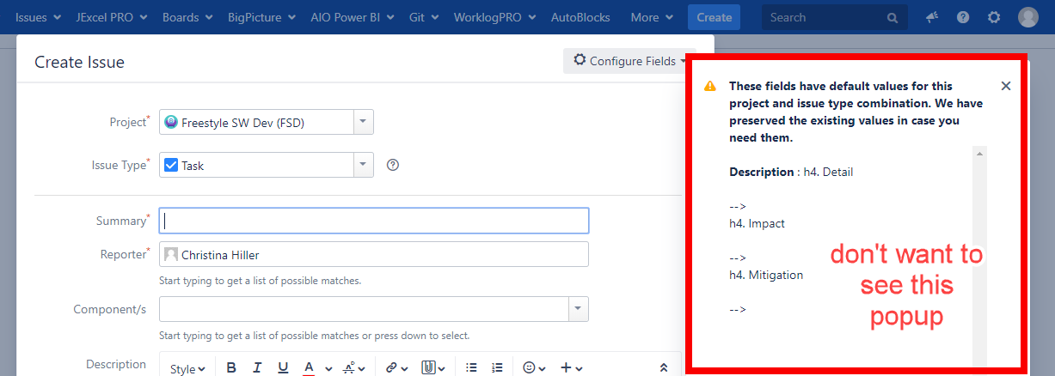Open the BigPicture menu
The height and width of the screenshot is (376, 1055).
tap(261, 17)
